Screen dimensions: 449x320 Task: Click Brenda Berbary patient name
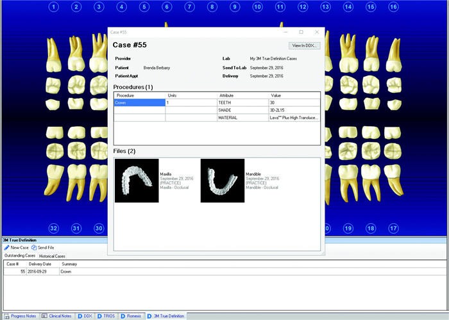157,68
